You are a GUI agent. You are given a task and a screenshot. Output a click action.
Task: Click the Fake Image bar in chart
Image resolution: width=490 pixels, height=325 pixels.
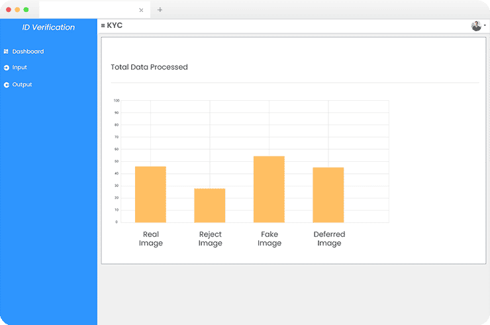click(269, 189)
